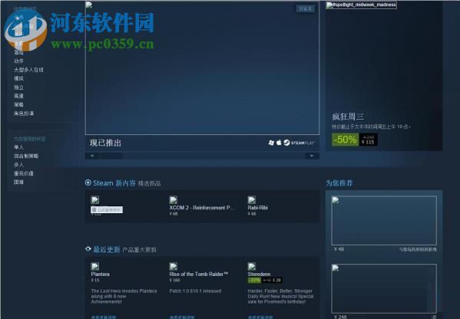Select the 模拟 genre
The height and width of the screenshot is (319, 460).
[x=18, y=78]
